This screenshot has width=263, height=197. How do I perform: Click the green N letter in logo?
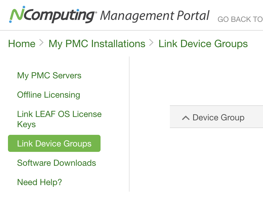click(x=16, y=14)
